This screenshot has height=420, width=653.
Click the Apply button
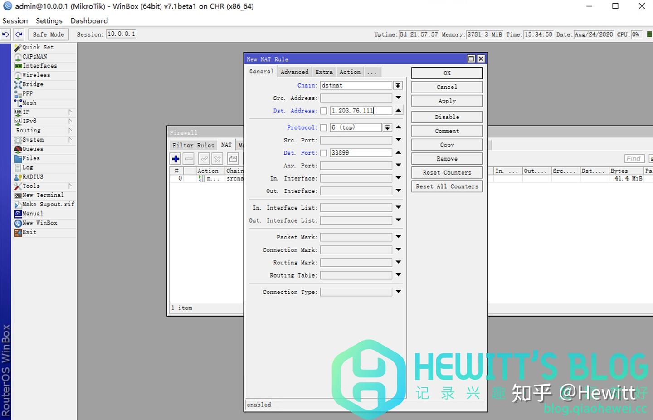tap(447, 101)
